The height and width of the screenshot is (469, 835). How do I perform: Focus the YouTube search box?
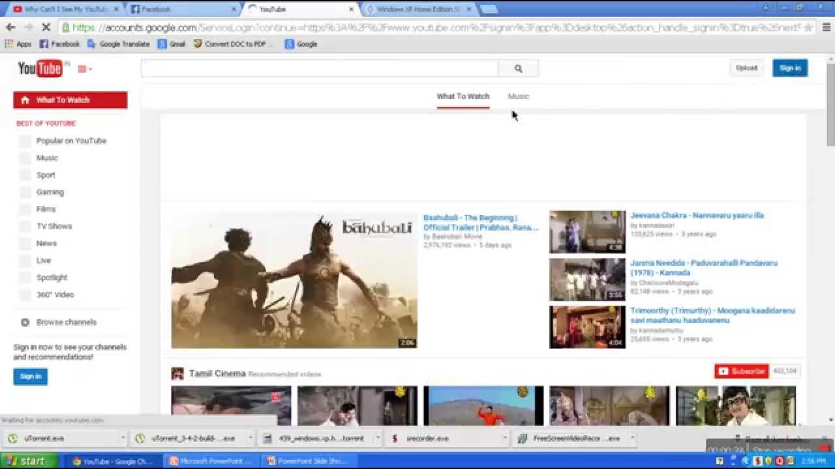[x=320, y=68]
